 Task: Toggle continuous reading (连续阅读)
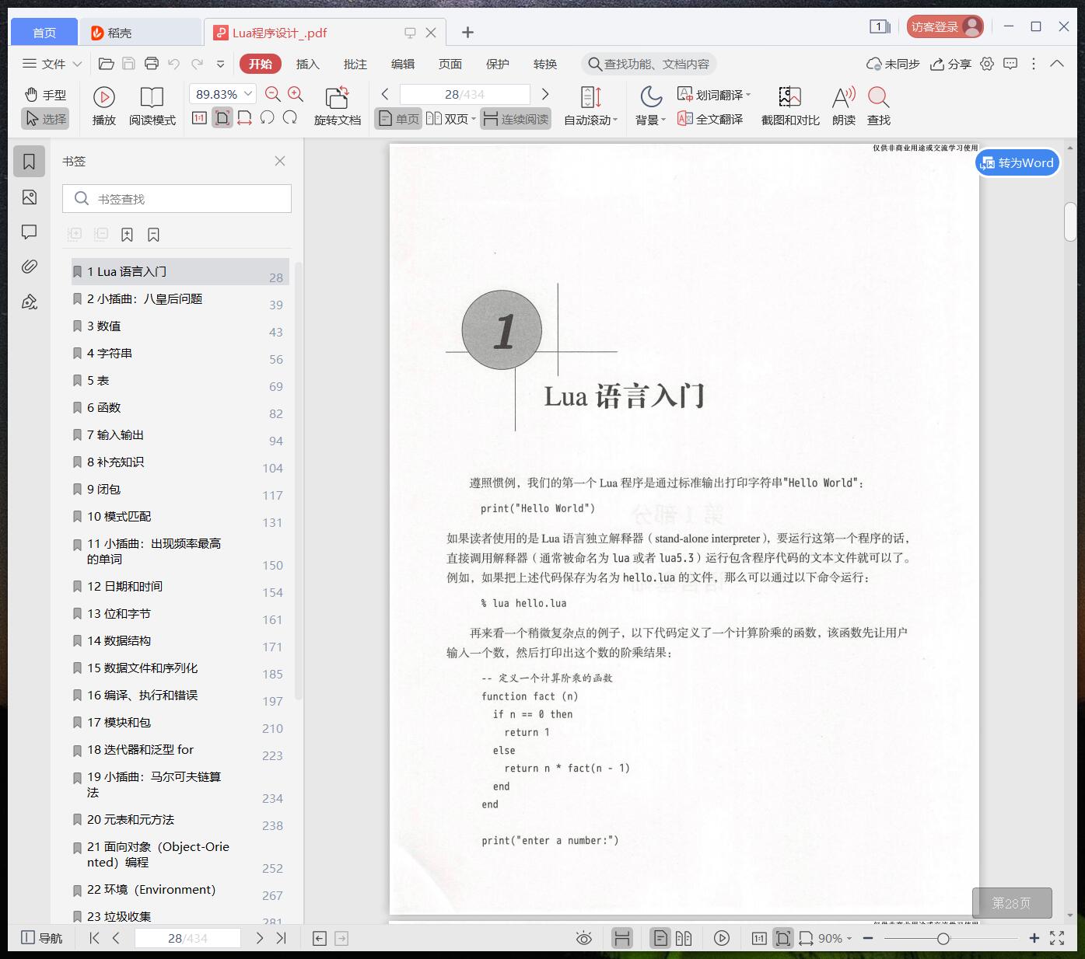pos(516,119)
